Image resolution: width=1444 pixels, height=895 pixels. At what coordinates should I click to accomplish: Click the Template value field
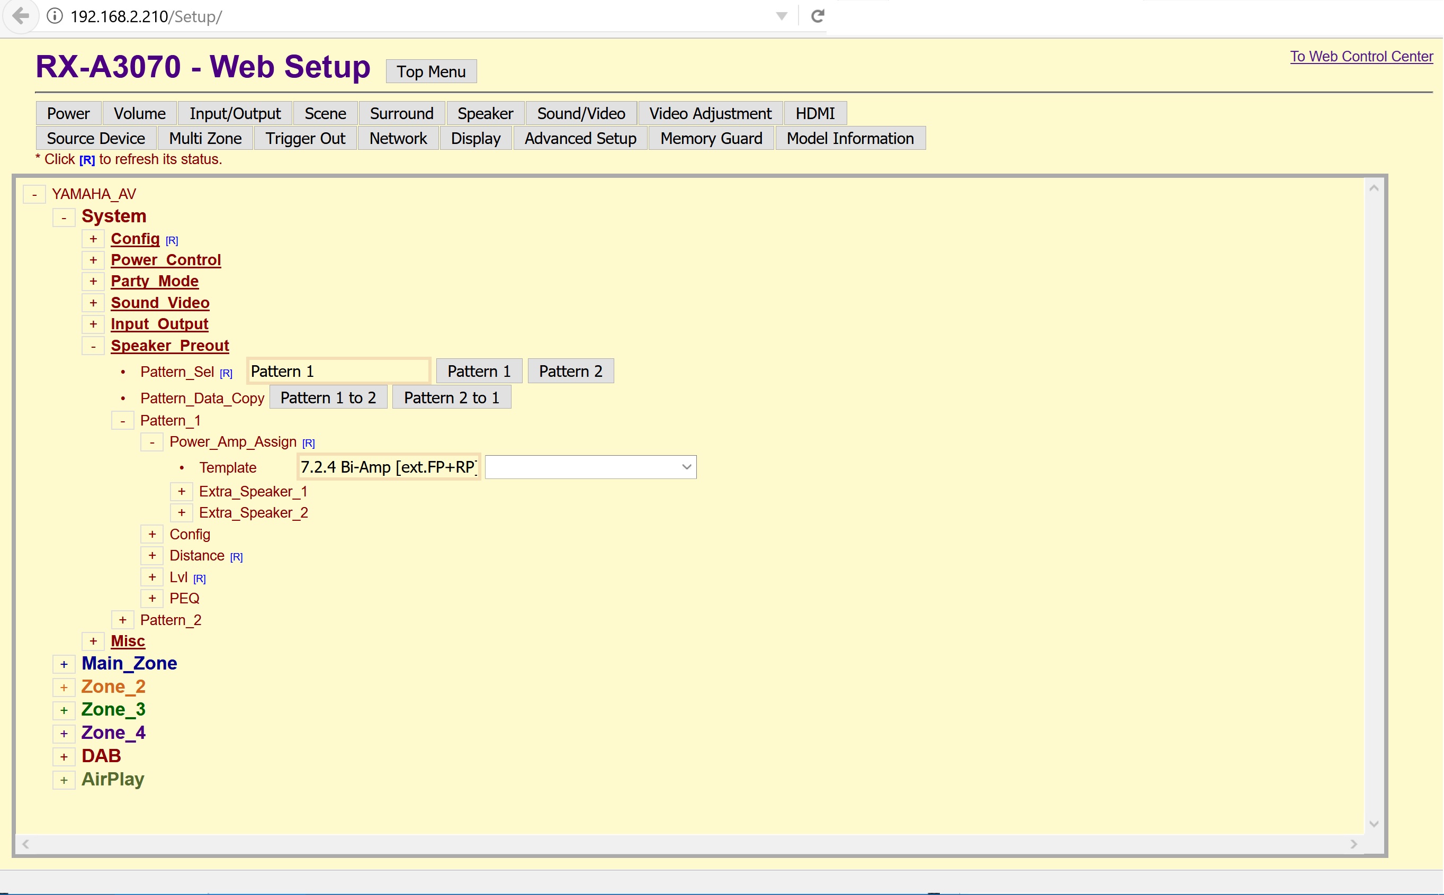(x=389, y=467)
